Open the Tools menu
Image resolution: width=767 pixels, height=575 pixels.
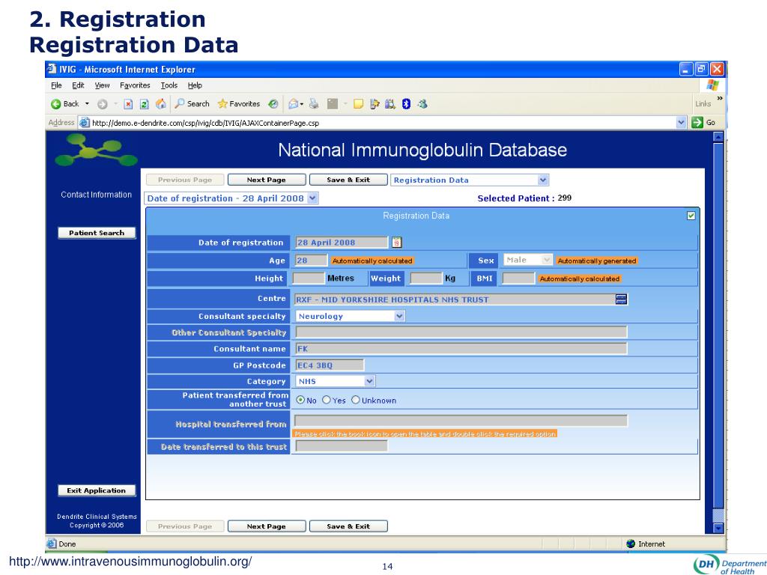click(x=169, y=85)
